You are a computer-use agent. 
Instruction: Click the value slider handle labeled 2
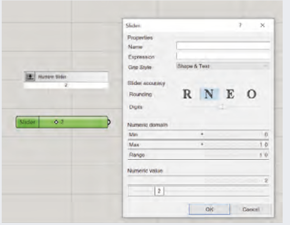click(x=159, y=191)
